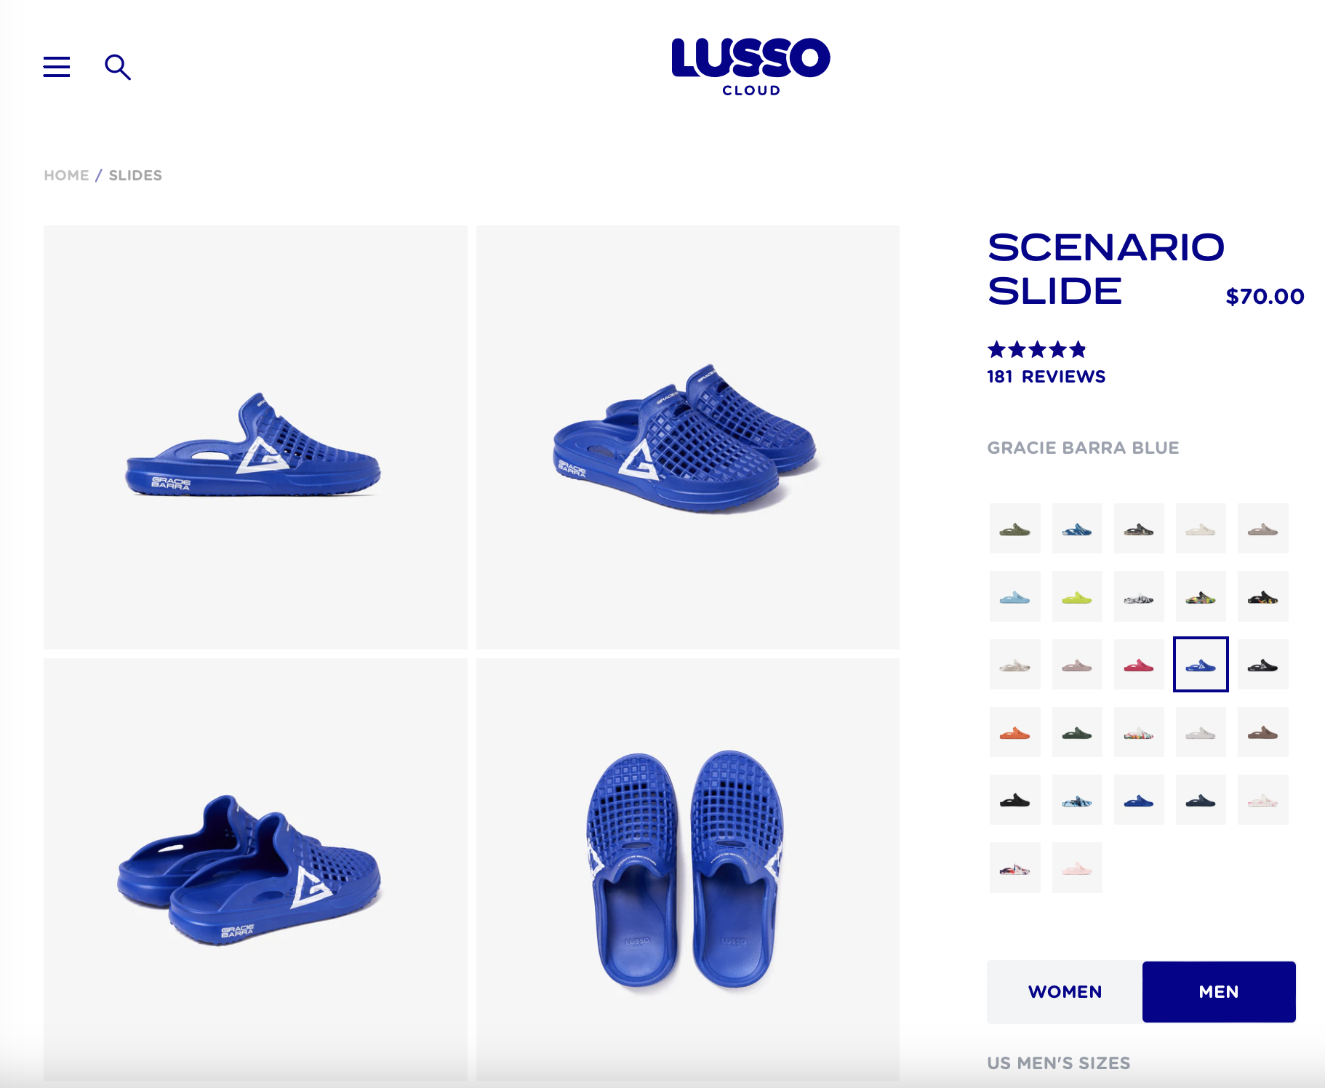This screenshot has width=1325, height=1088.
Task: Click the search magnifier icon
Action: click(x=117, y=67)
